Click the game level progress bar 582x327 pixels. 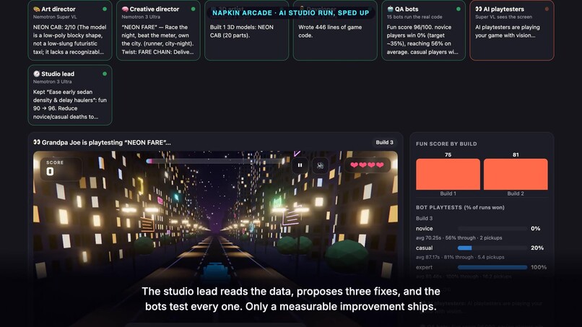(x=215, y=161)
